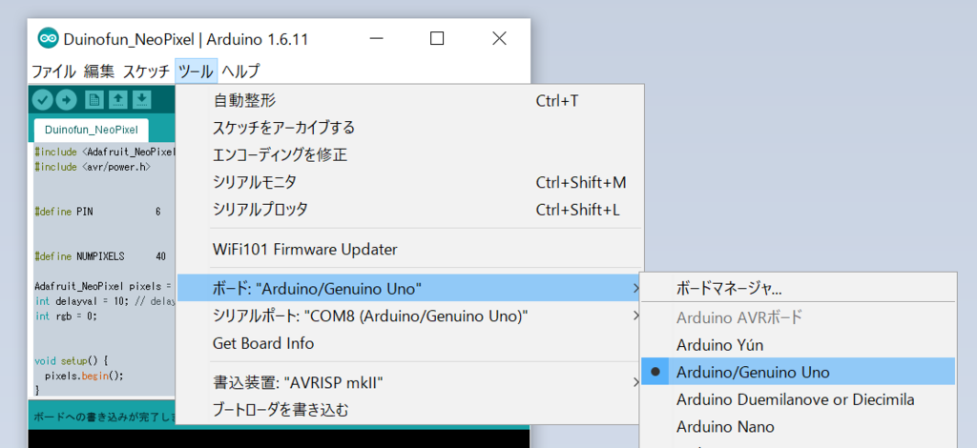Click the Verify checkmark toolbar icon
Screen dimensions: 977x448
(43, 99)
